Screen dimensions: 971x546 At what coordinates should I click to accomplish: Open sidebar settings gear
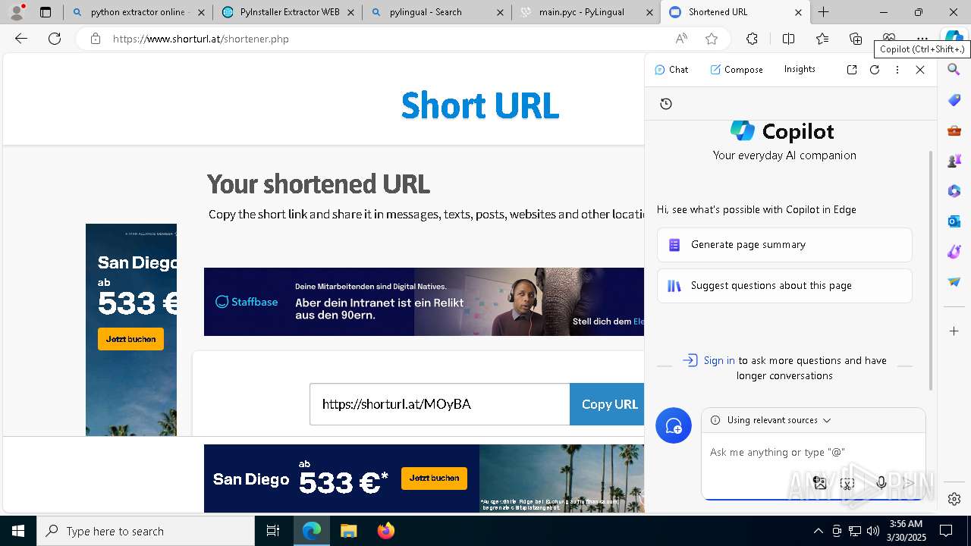click(x=954, y=499)
